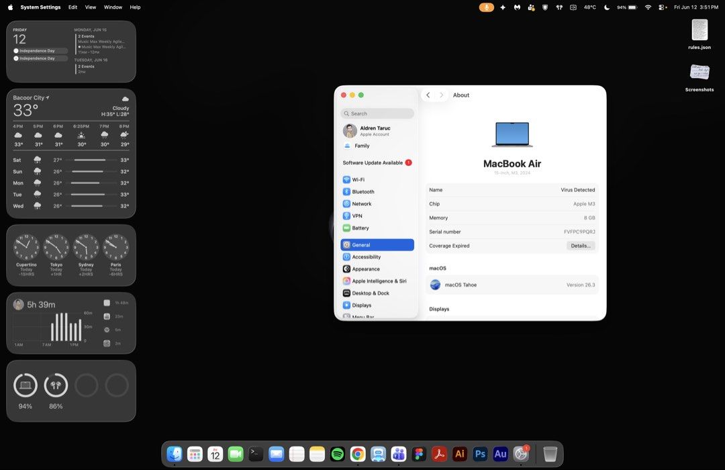Viewport: 725px width, 470px height.
Task: Open Notes from the Dock
Action: (x=317, y=455)
